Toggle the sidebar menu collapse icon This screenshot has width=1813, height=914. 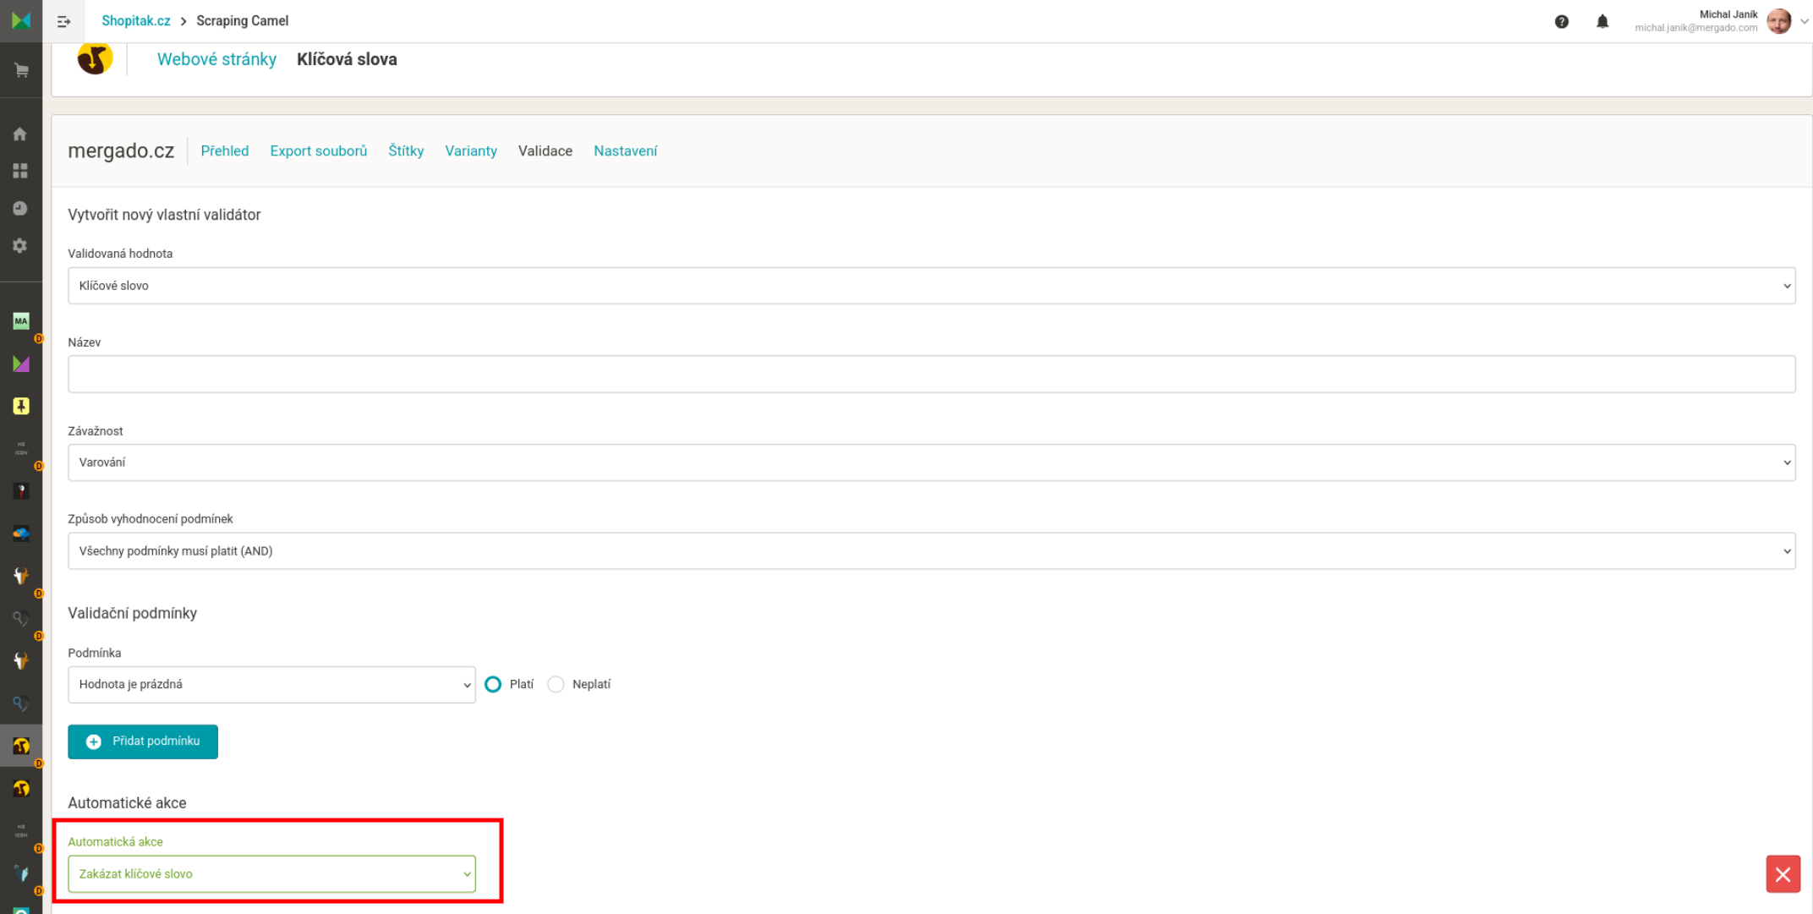[63, 21]
